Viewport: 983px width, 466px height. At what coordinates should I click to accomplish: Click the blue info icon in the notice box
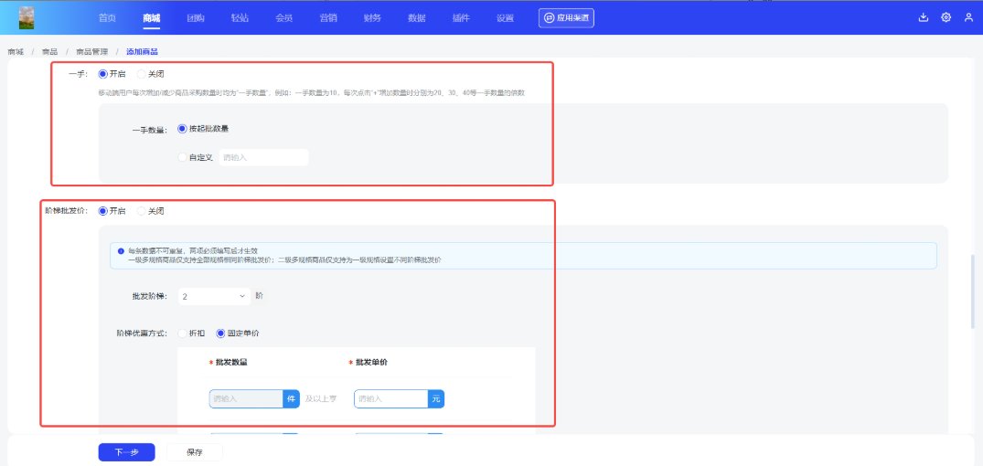(121, 250)
